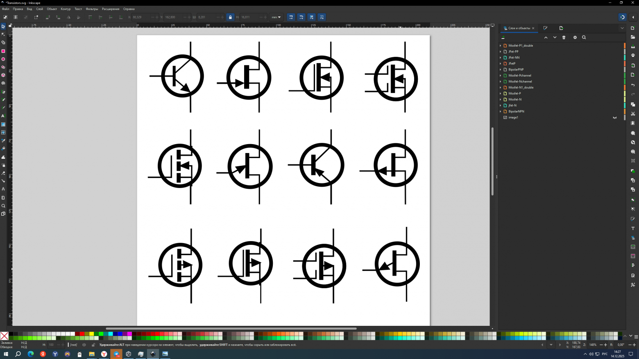This screenshot has width=639, height=359.
Task: Select the Ellipse tool
Action: click(3, 59)
